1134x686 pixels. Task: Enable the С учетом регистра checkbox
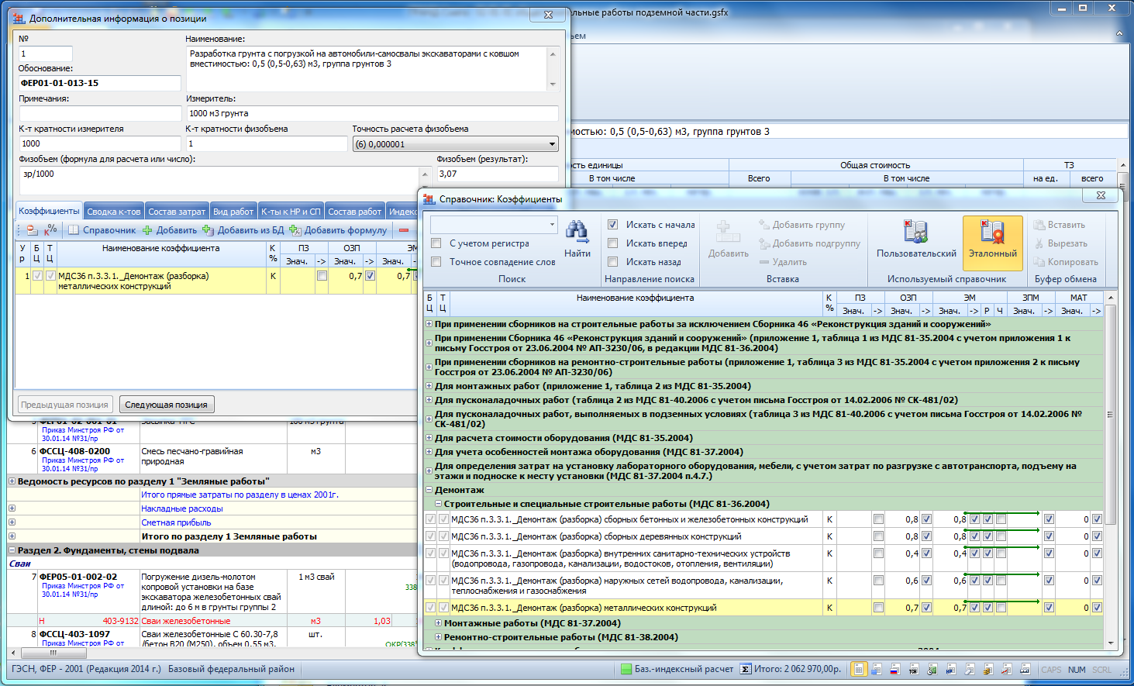tap(436, 243)
